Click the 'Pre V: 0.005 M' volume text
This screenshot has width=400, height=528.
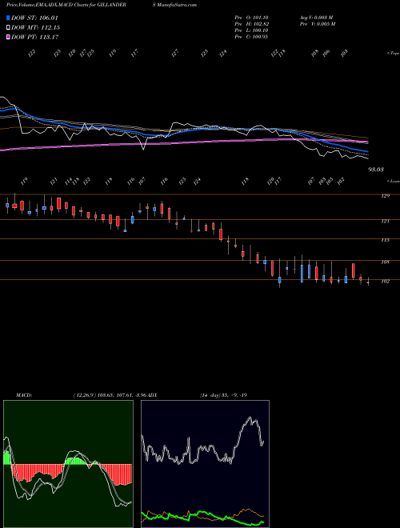(317, 24)
